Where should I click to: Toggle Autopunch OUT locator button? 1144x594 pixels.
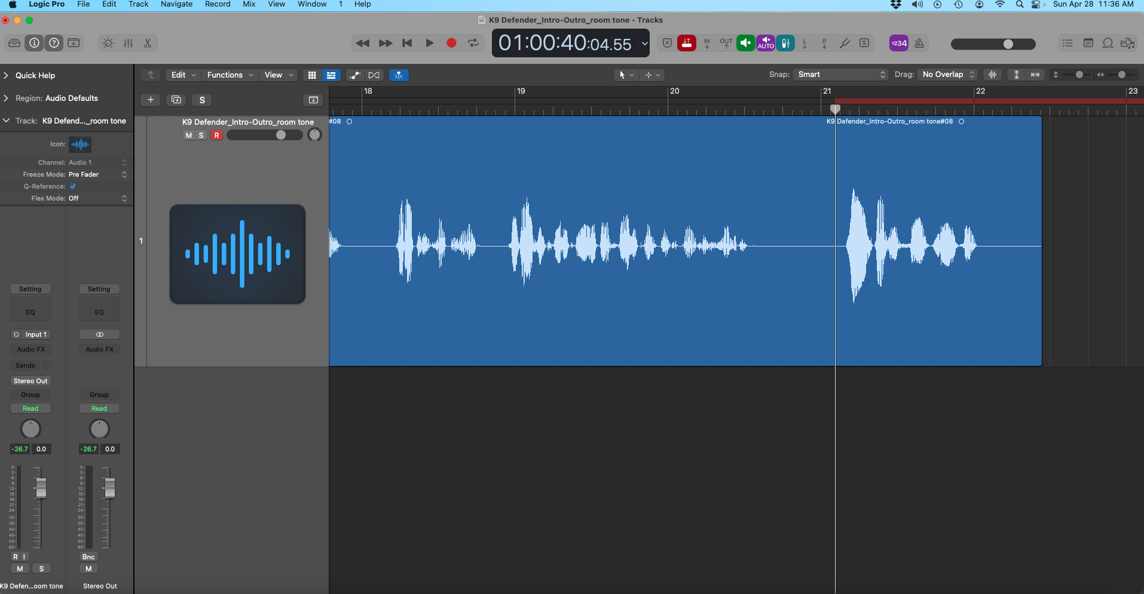click(726, 43)
